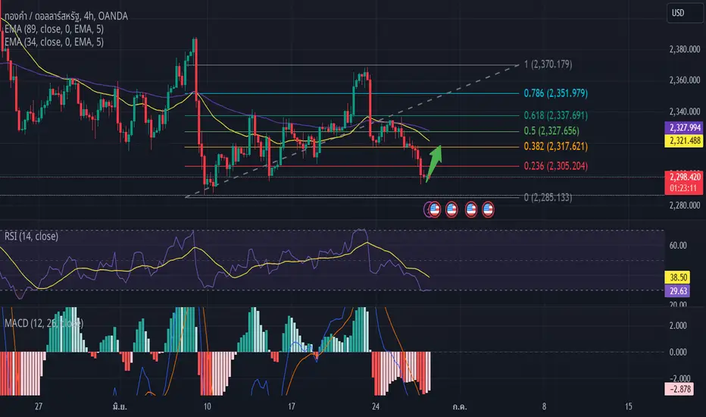This screenshot has height=417, width=706.
Task: Click the leftmost US flag economic event icon
Action: [x=435, y=209]
